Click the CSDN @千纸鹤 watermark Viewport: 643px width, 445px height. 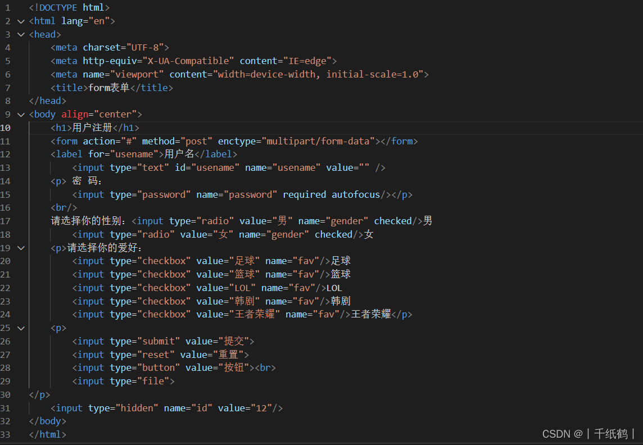pos(588,434)
